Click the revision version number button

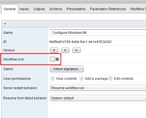tap(77, 50)
